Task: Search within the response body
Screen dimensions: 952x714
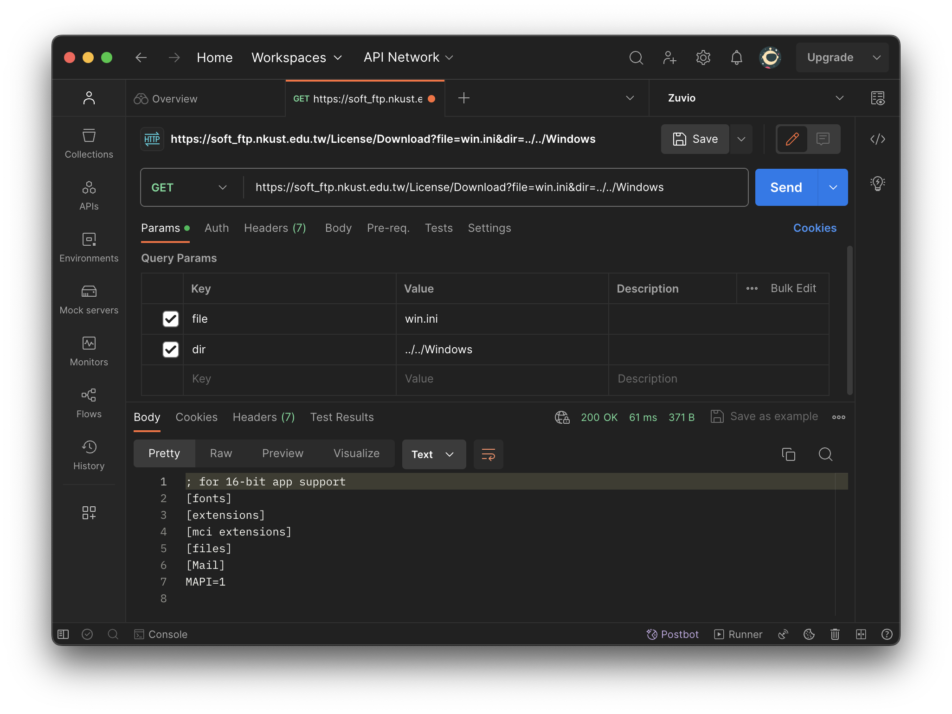Action: click(x=825, y=454)
